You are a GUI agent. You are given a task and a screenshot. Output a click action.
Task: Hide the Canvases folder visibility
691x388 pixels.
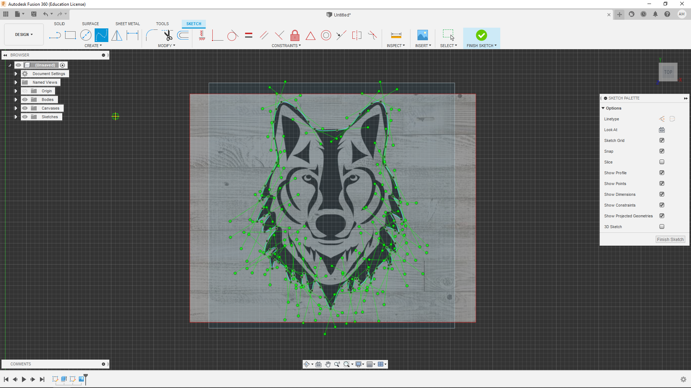(x=25, y=108)
